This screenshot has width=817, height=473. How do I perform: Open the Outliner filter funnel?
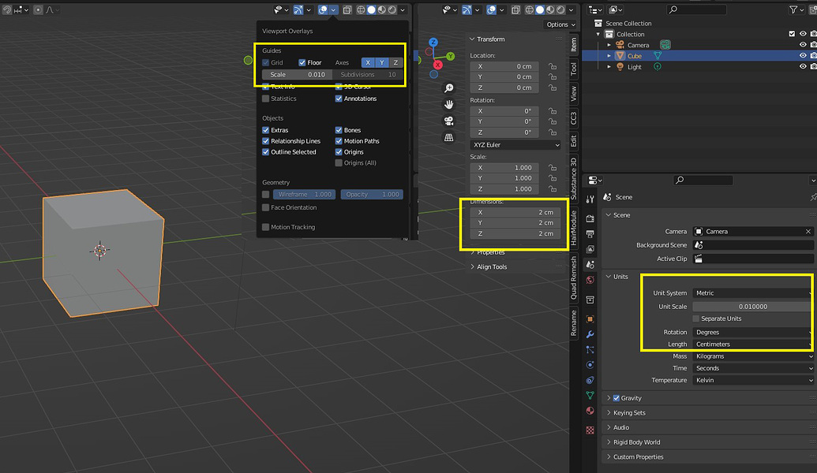coord(796,9)
